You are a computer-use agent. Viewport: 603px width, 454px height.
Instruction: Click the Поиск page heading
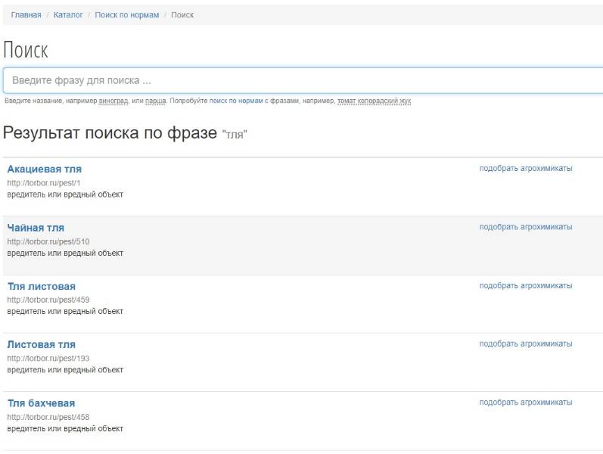(26, 50)
